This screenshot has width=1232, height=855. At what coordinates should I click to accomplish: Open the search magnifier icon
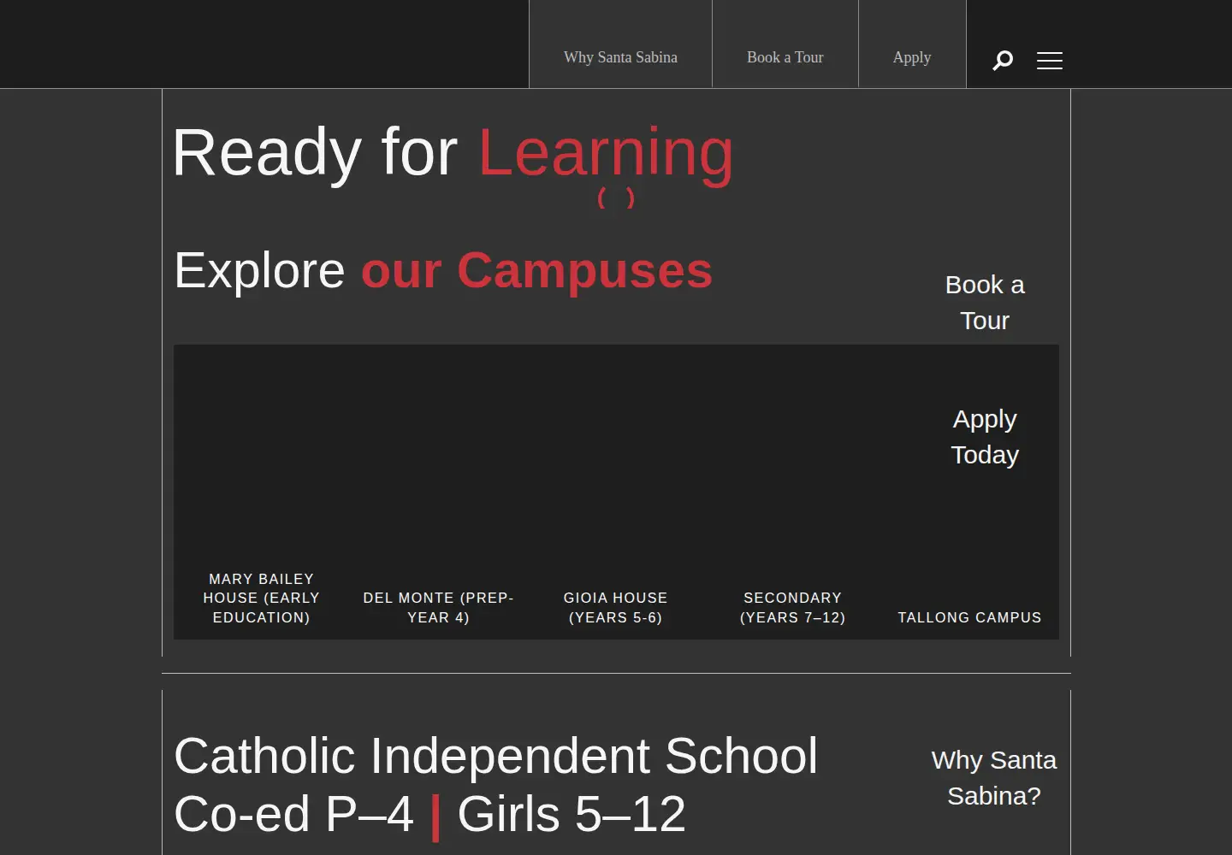tap(1003, 61)
